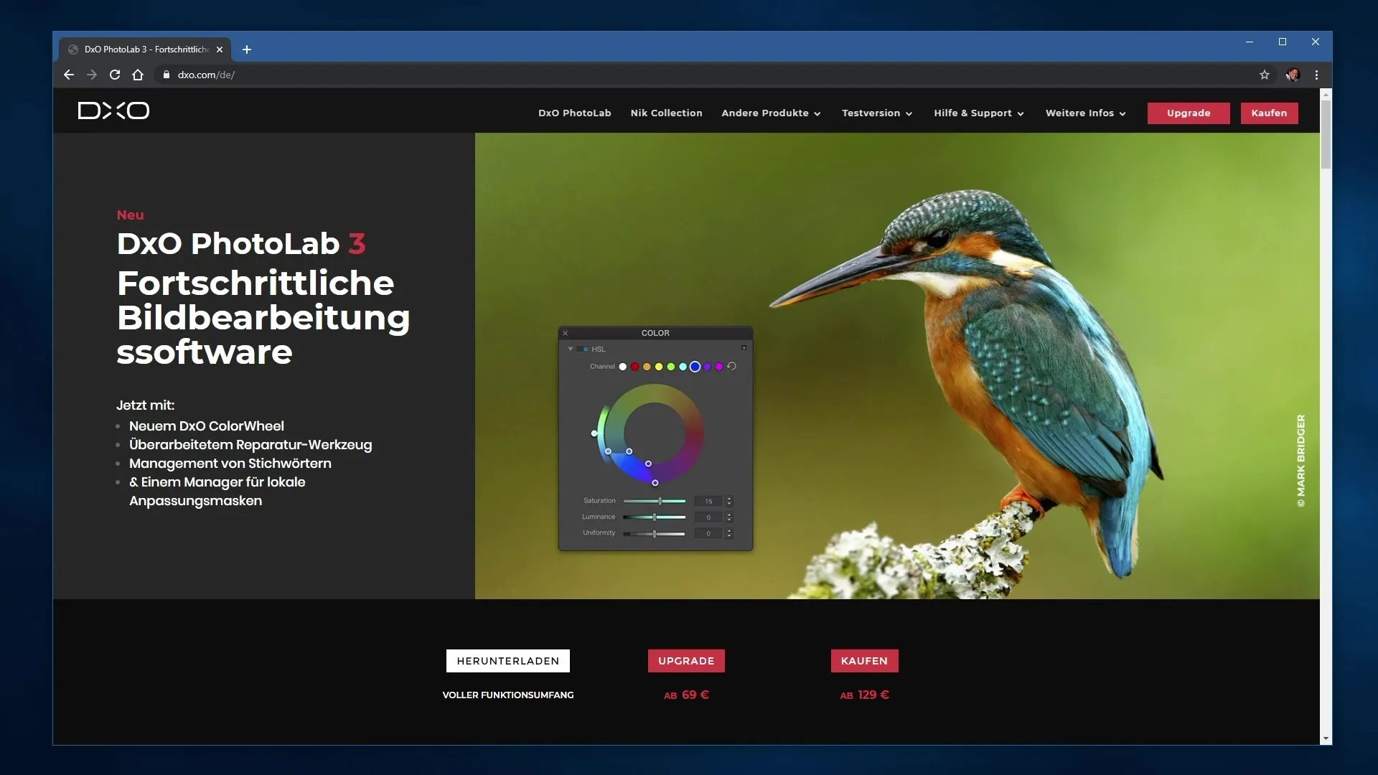Expand the Hilfe & Support menu
Screen dimensions: 1378x775
[x=979, y=113]
